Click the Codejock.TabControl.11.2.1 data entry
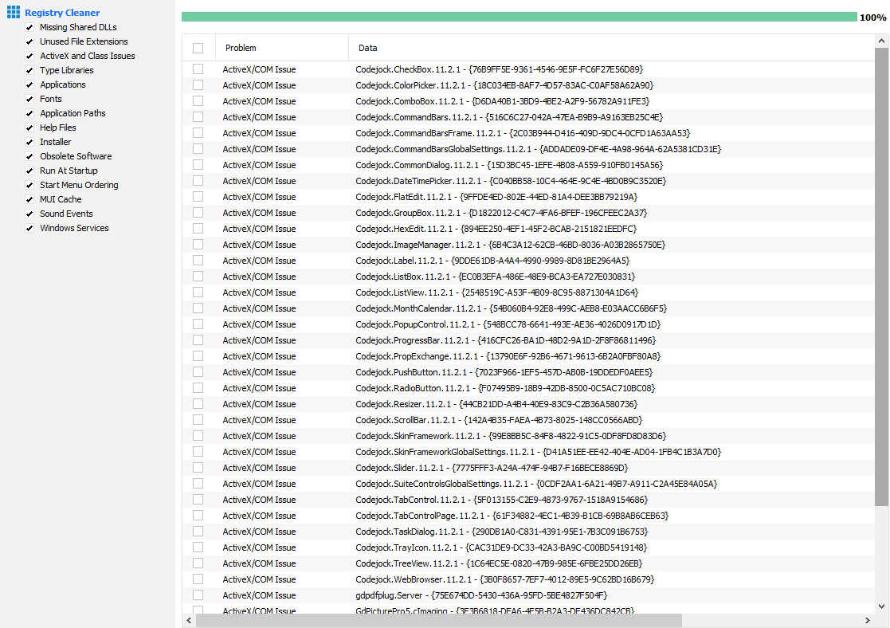Screen dimensions: 890x628 point(502,500)
